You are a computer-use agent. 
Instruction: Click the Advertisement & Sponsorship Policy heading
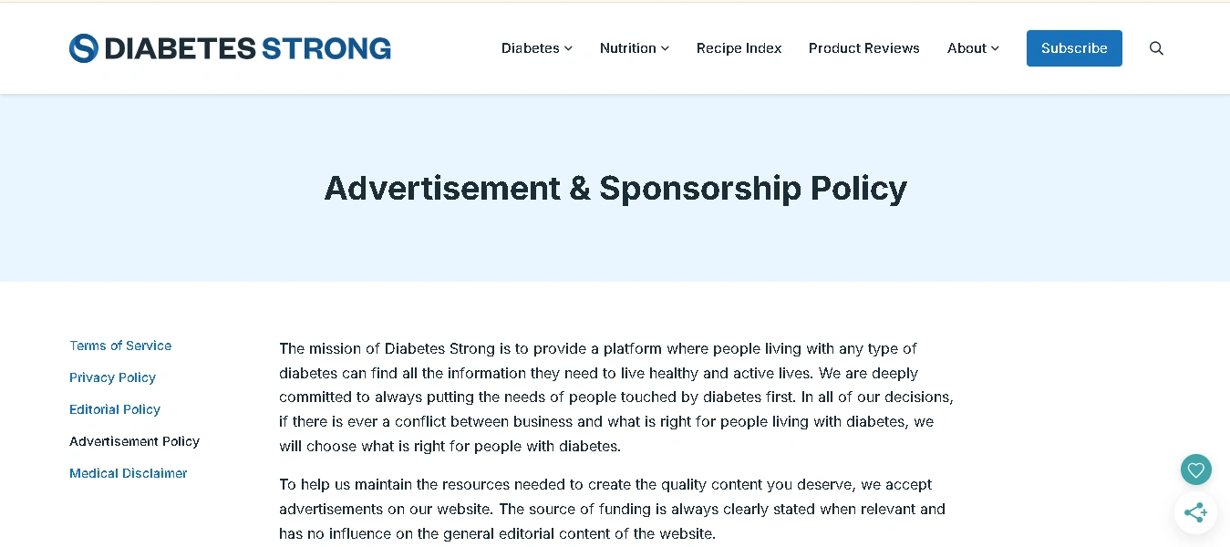coord(615,188)
